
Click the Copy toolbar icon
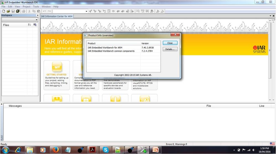click(34, 11)
